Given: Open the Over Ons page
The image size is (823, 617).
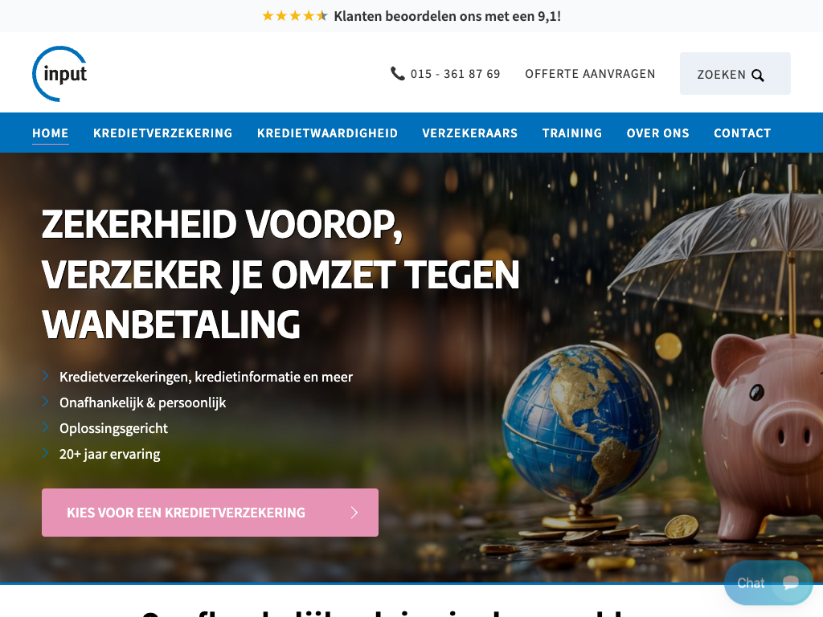Looking at the screenshot, I should point(657,133).
